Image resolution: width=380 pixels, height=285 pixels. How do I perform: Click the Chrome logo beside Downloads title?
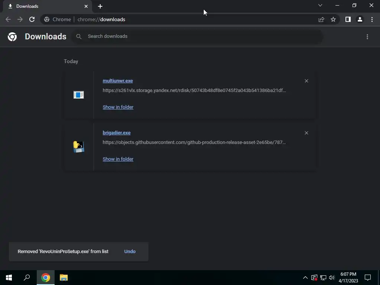click(x=12, y=37)
